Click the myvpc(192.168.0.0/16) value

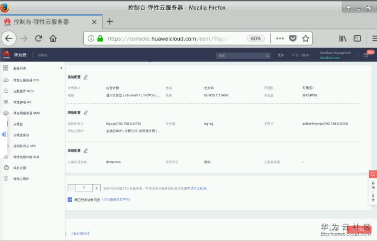(x=123, y=123)
